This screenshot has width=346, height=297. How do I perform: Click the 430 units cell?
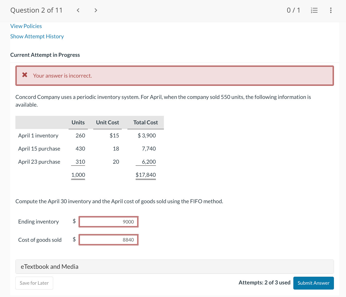click(x=80, y=149)
